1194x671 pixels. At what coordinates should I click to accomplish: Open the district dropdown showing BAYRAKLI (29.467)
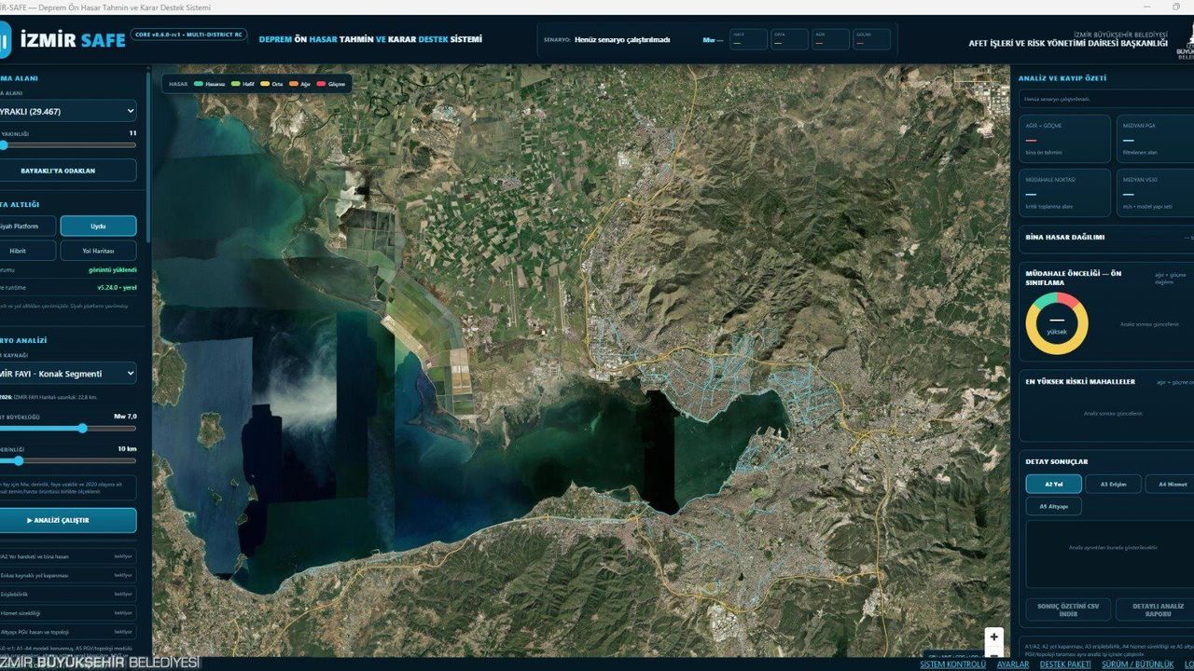point(68,111)
